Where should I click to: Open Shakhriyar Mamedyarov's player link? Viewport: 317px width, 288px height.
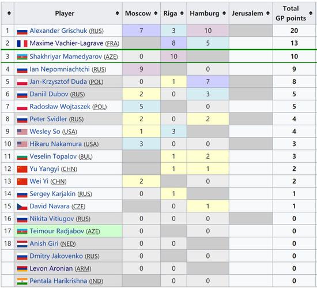(x=66, y=57)
